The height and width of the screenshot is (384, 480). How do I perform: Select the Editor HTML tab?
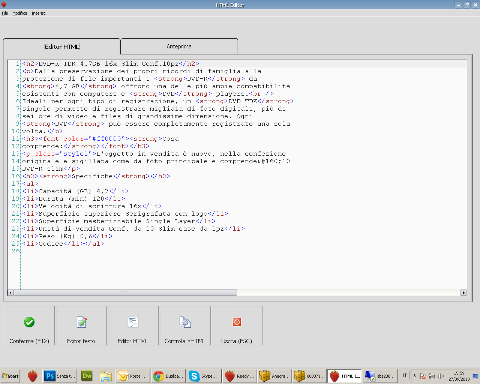62,46
